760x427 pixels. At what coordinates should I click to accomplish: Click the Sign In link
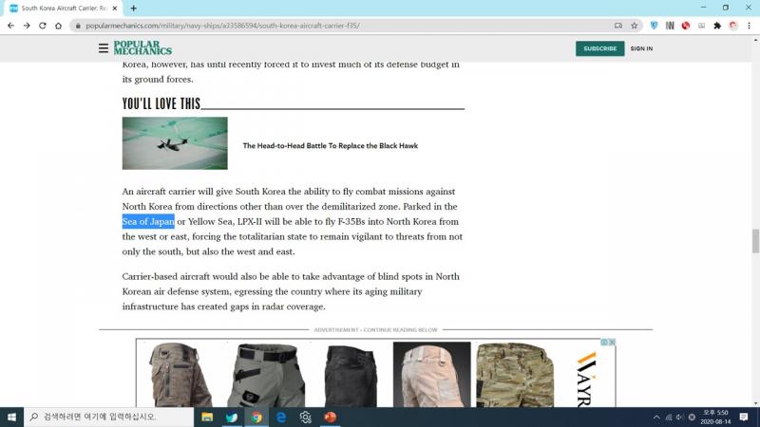click(x=641, y=48)
